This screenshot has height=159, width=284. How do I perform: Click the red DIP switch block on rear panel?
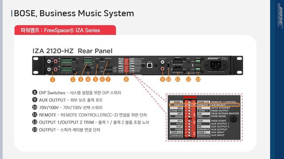[126, 65]
